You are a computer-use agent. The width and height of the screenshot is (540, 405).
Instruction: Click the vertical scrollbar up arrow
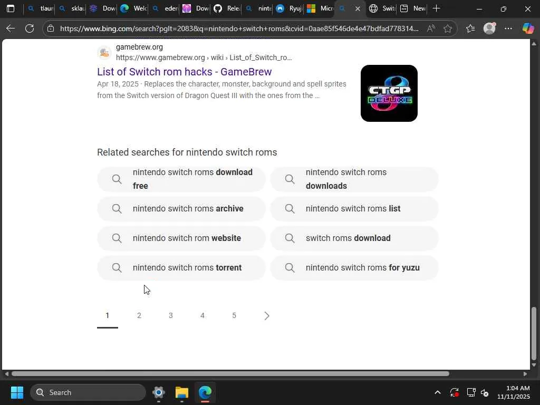tap(534, 44)
